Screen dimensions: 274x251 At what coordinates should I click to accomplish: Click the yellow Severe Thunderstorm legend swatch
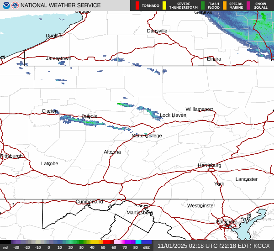164,5
